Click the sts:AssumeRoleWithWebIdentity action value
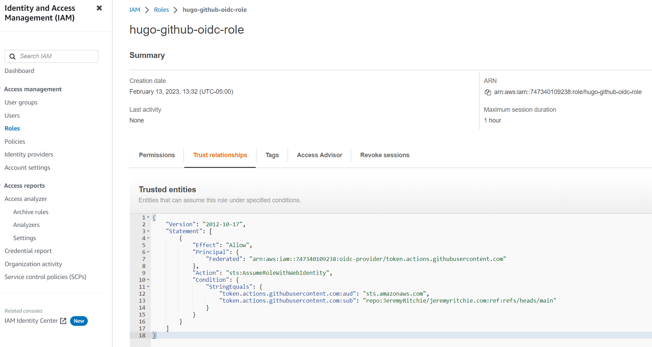 click(x=278, y=273)
